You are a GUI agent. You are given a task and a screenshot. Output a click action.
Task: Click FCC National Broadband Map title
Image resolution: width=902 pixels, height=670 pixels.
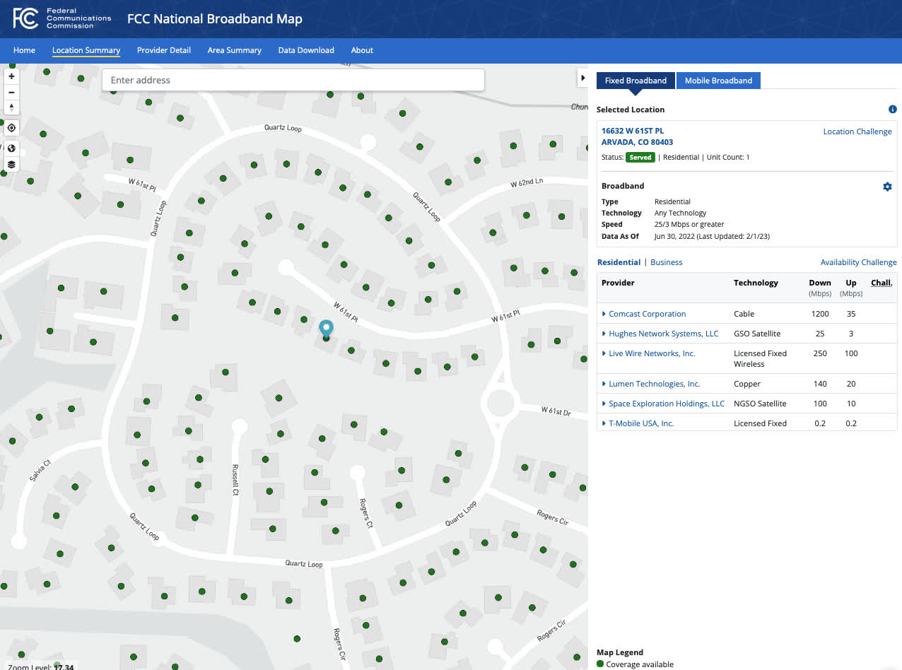coord(215,19)
